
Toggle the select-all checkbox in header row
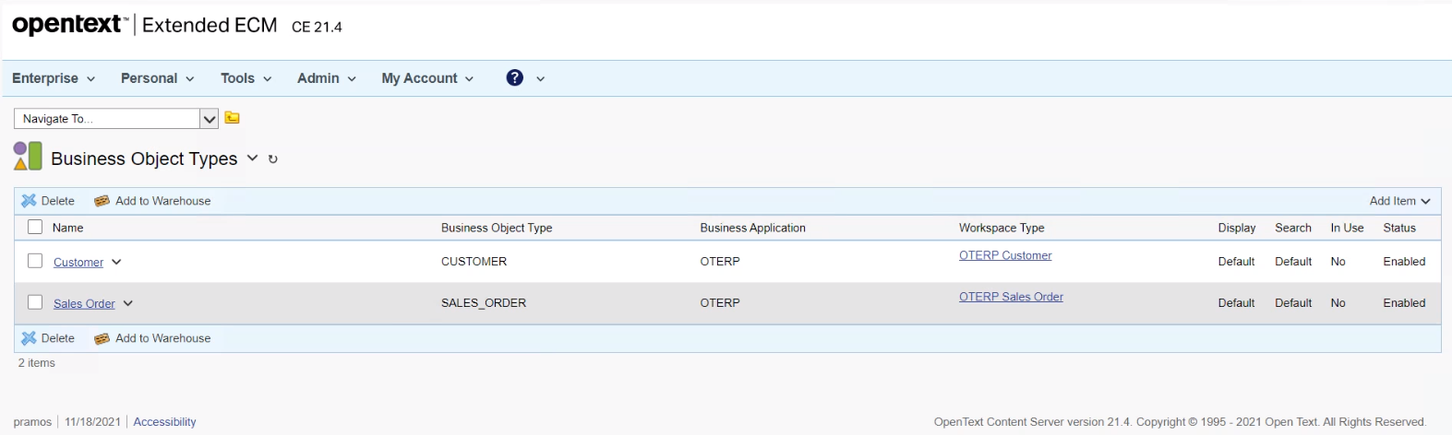coord(35,227)
